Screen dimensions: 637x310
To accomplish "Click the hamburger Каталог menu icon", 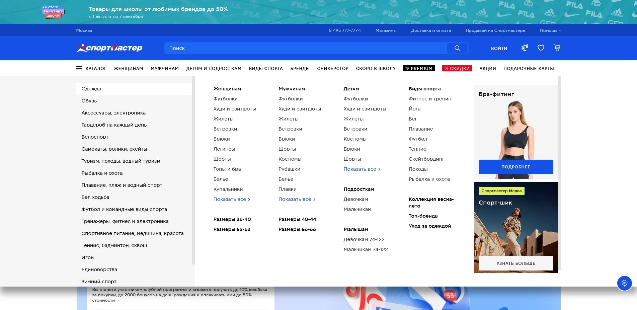I will 79,68.
